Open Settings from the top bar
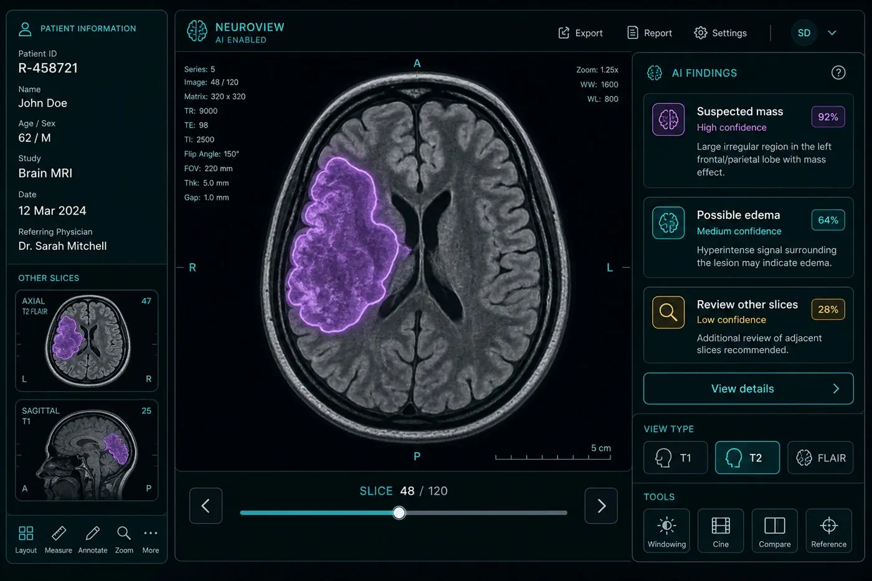The image size is (872, 581). coord(721,33)
